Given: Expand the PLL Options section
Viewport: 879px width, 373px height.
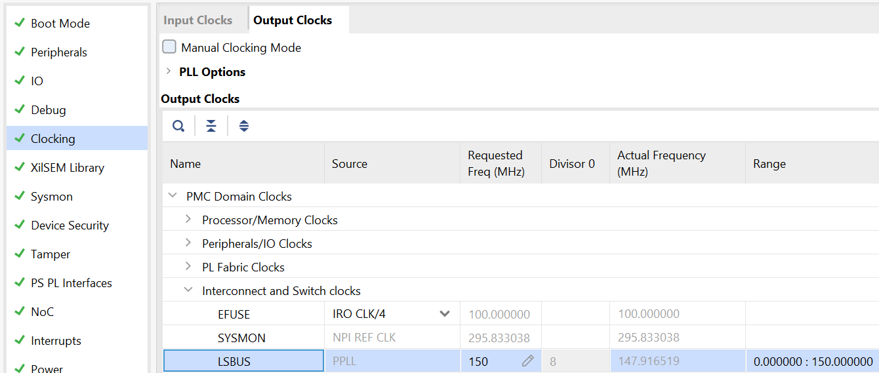Looking at the screenshot, I should pos(169,71).
